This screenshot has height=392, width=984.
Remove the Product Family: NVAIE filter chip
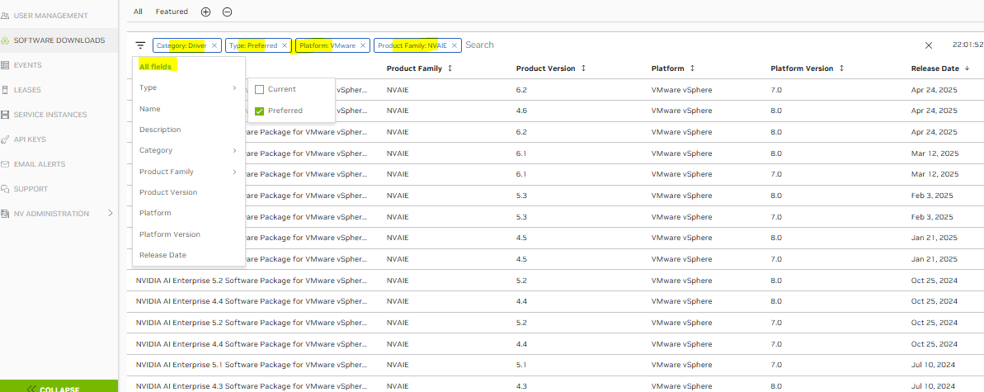click(454, 45)
